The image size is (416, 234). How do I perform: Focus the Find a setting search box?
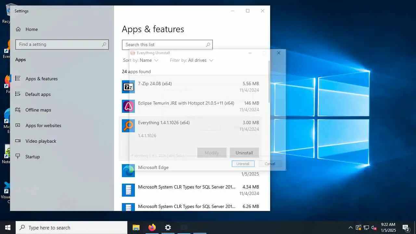[62, 45]
